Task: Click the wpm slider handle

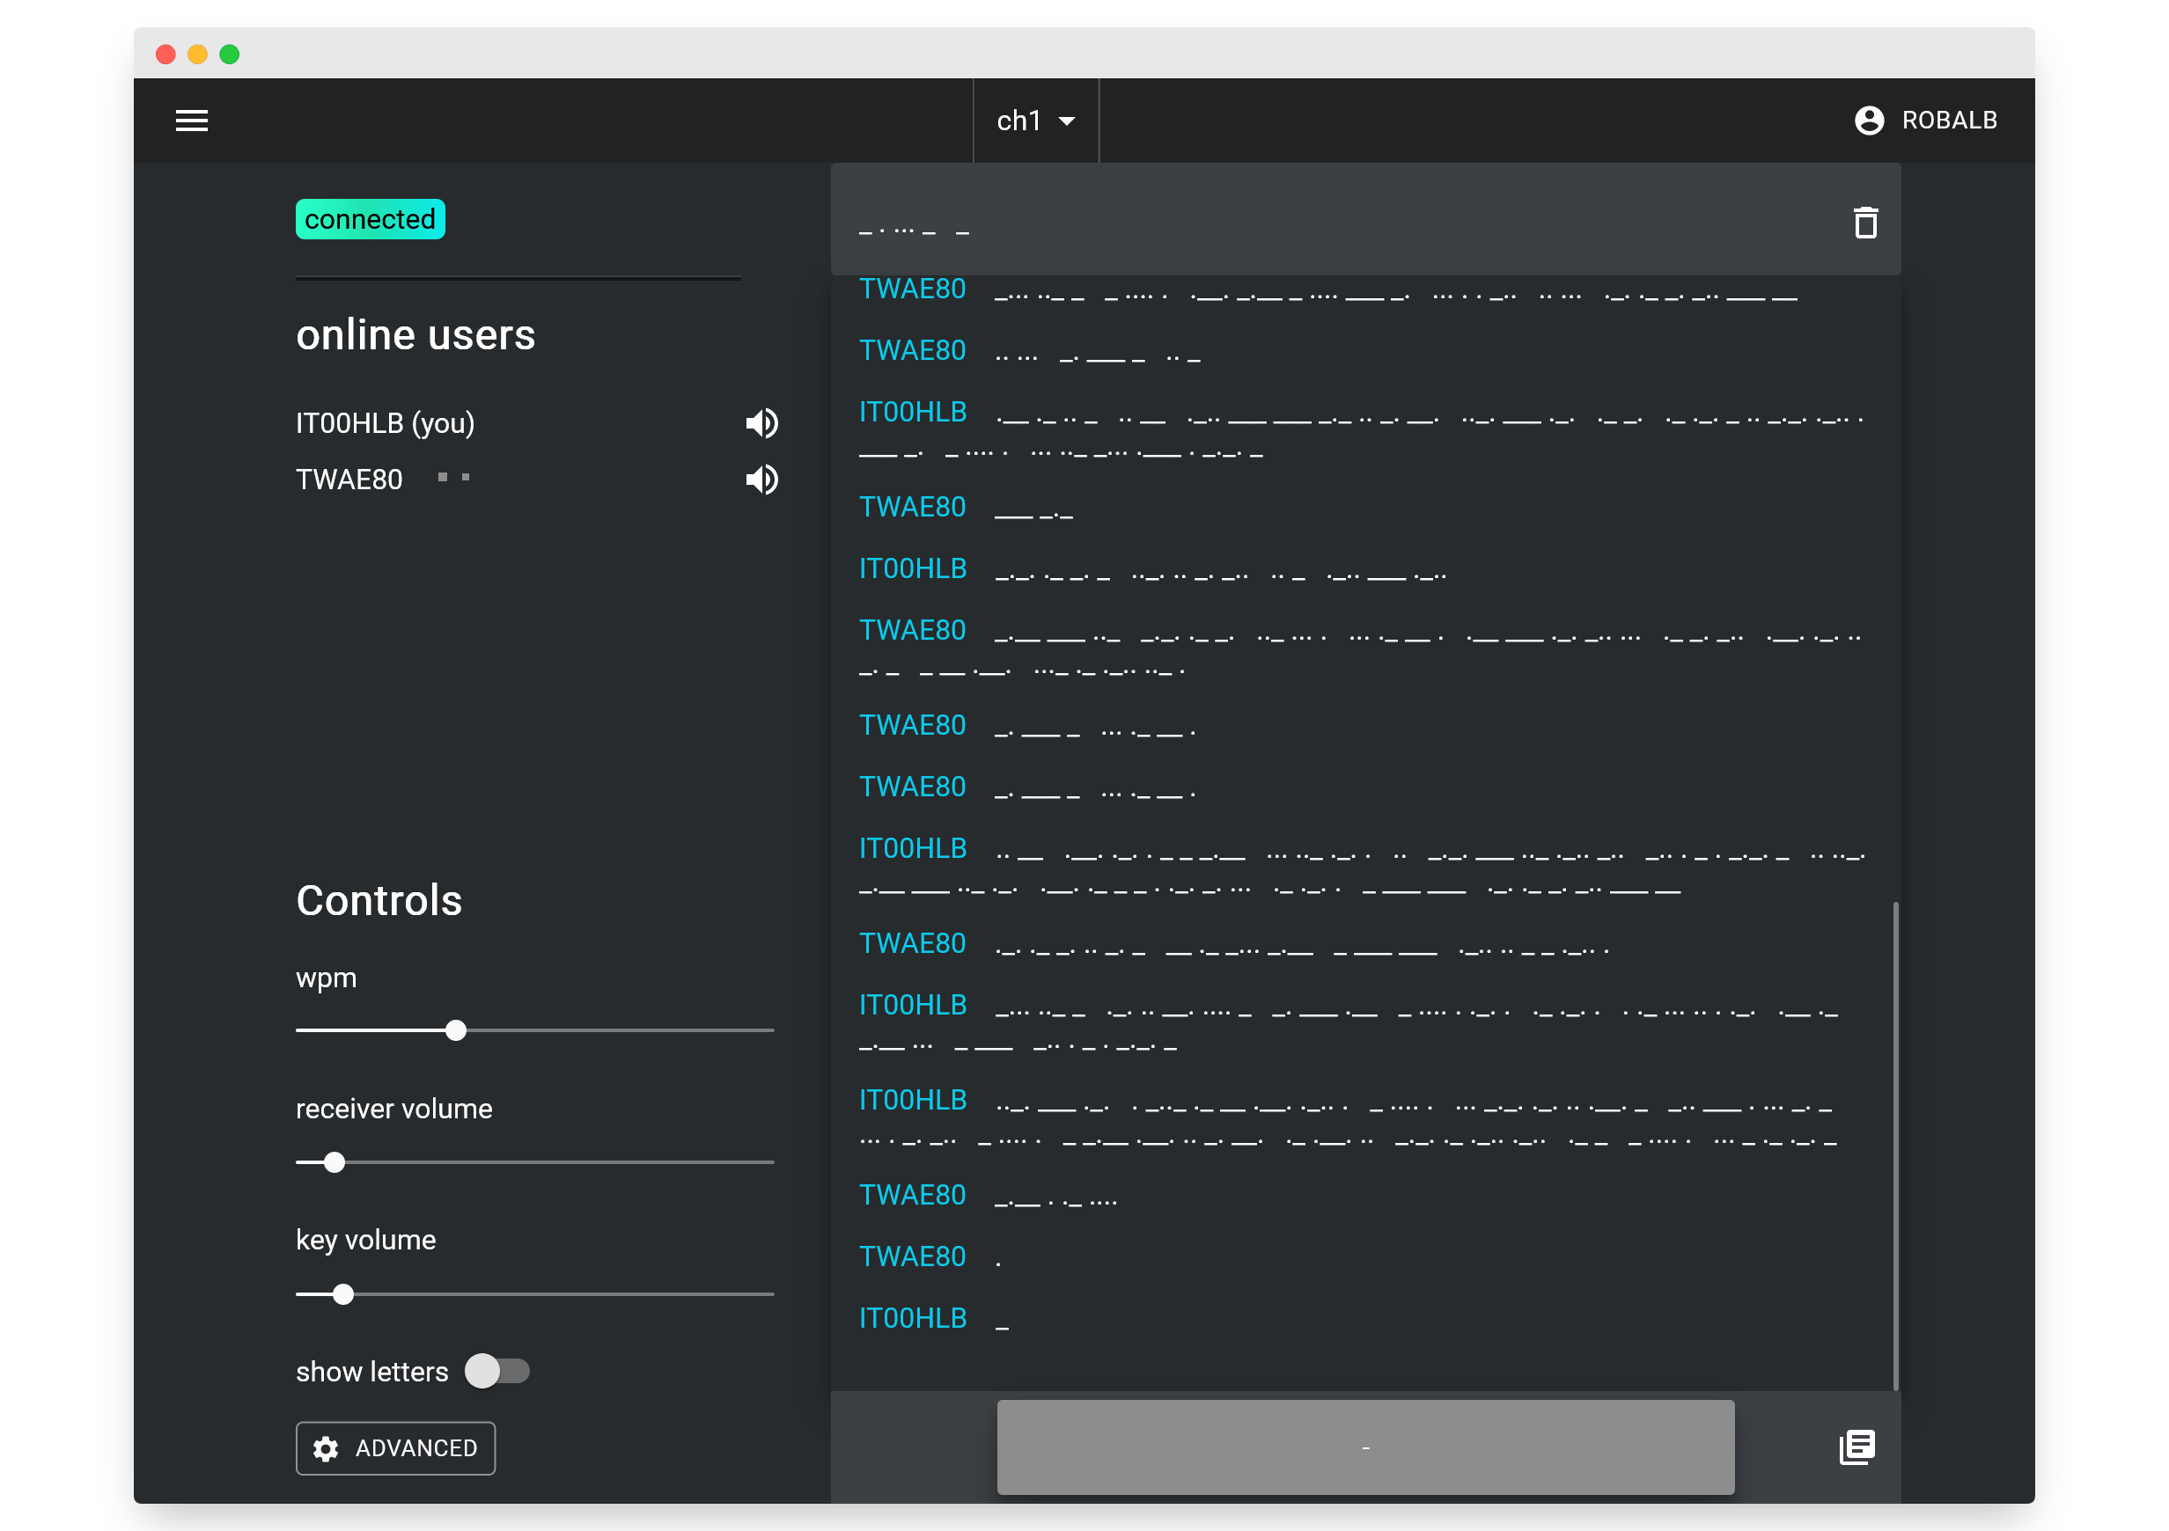Action: (455, 1030)
